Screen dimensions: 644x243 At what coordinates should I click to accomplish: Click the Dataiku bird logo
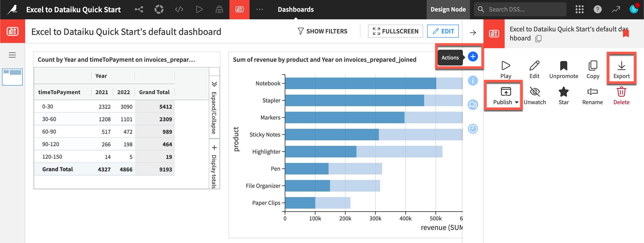coord(12,10)
